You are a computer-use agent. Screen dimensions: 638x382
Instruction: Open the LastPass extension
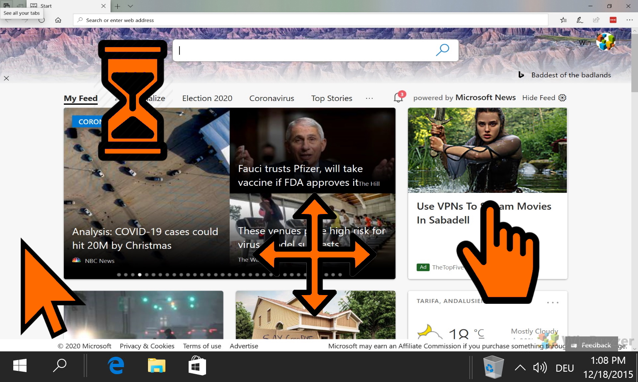(x=613, y=19)
